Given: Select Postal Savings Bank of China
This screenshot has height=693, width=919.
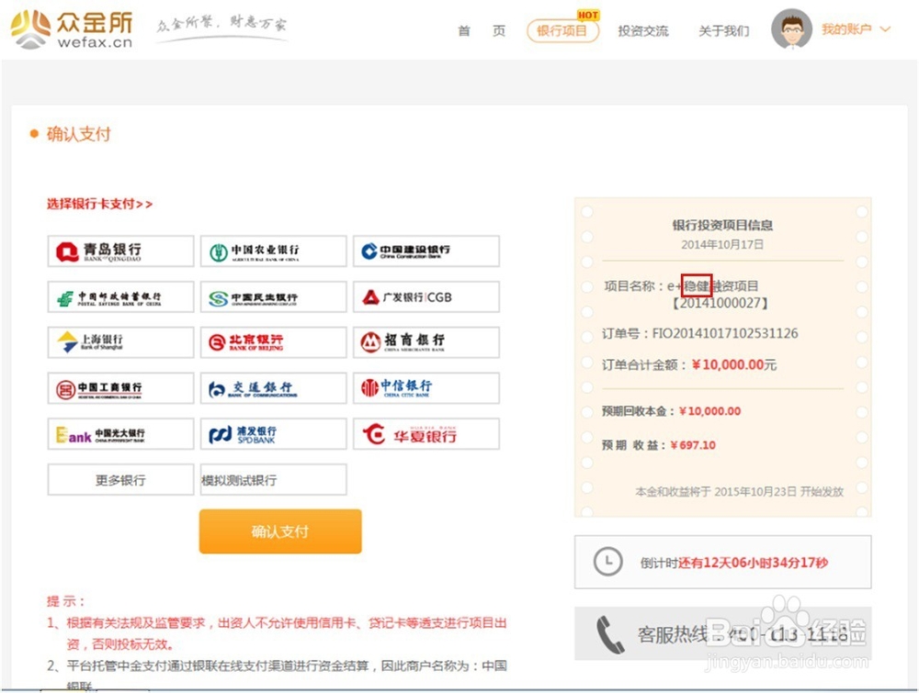Looking at the screenshot, I should 120,296.
